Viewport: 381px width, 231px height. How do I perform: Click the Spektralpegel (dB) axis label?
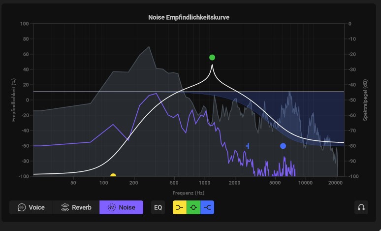[365, 100]
